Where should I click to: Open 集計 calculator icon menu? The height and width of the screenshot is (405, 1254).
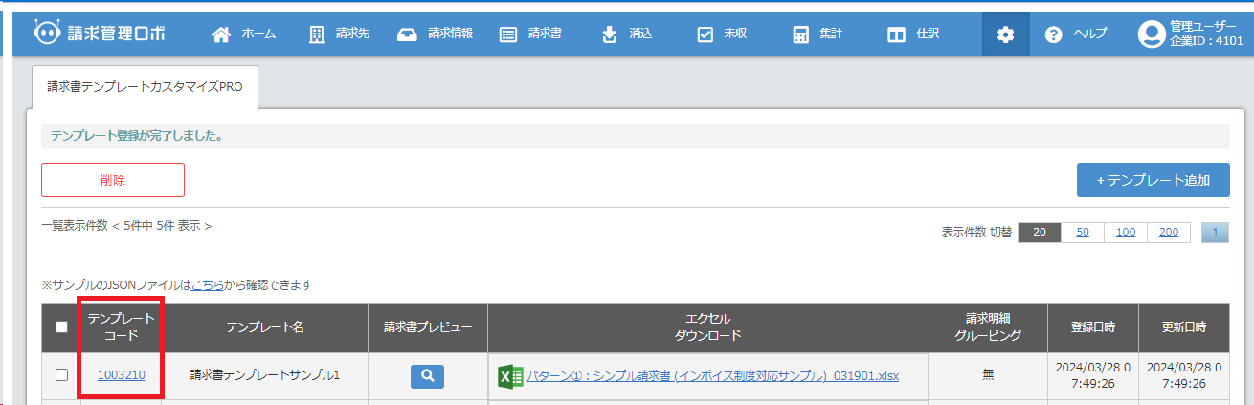pos(817,34)
